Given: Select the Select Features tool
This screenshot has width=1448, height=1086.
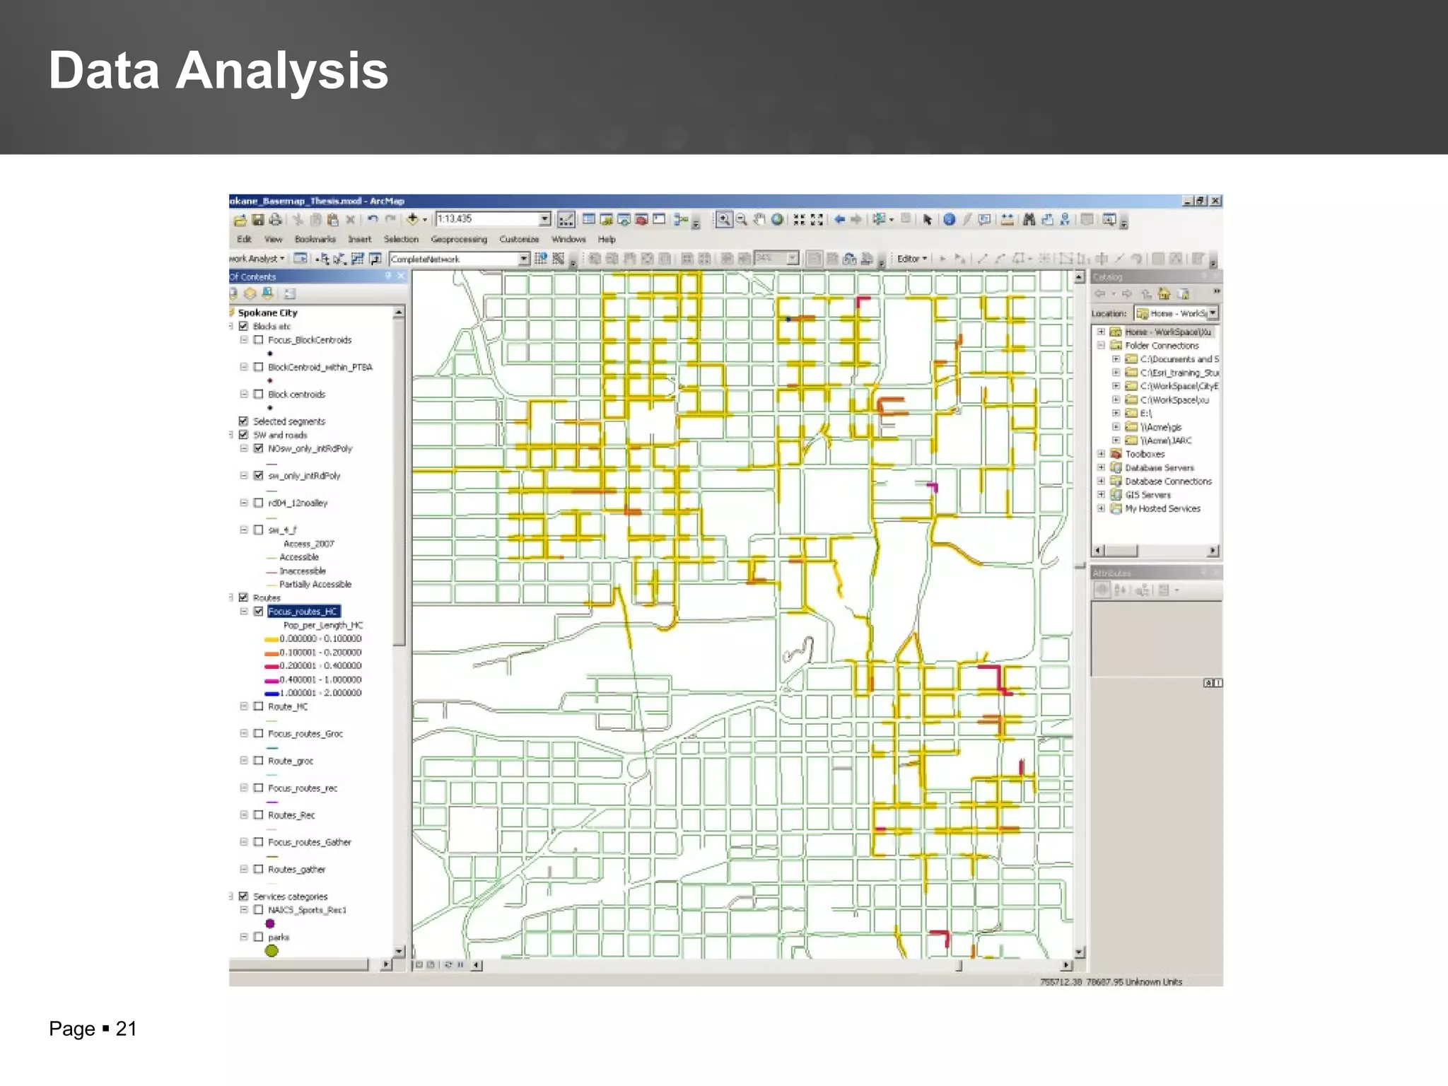Looking at the screenshot, I should click(880, 220).
